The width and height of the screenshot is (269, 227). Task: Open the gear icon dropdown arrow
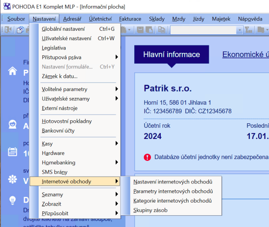pyautogui.click(x=129, y=30)
